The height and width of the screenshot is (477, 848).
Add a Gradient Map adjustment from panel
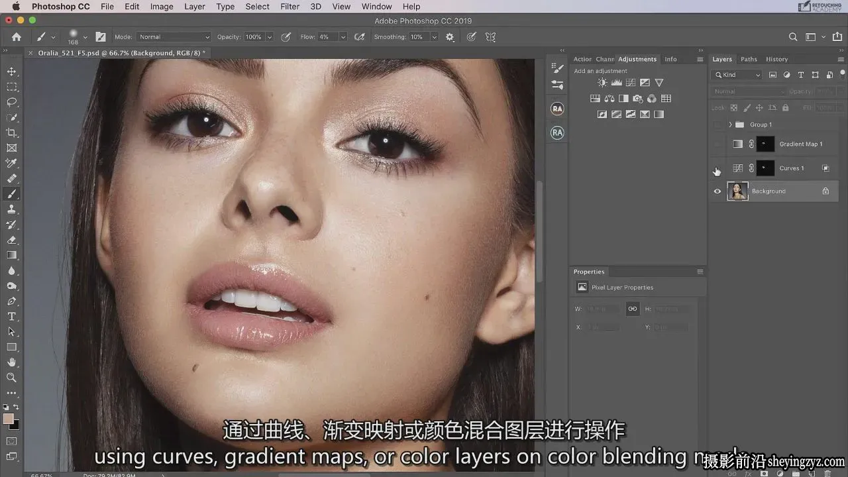pos(659,114)
